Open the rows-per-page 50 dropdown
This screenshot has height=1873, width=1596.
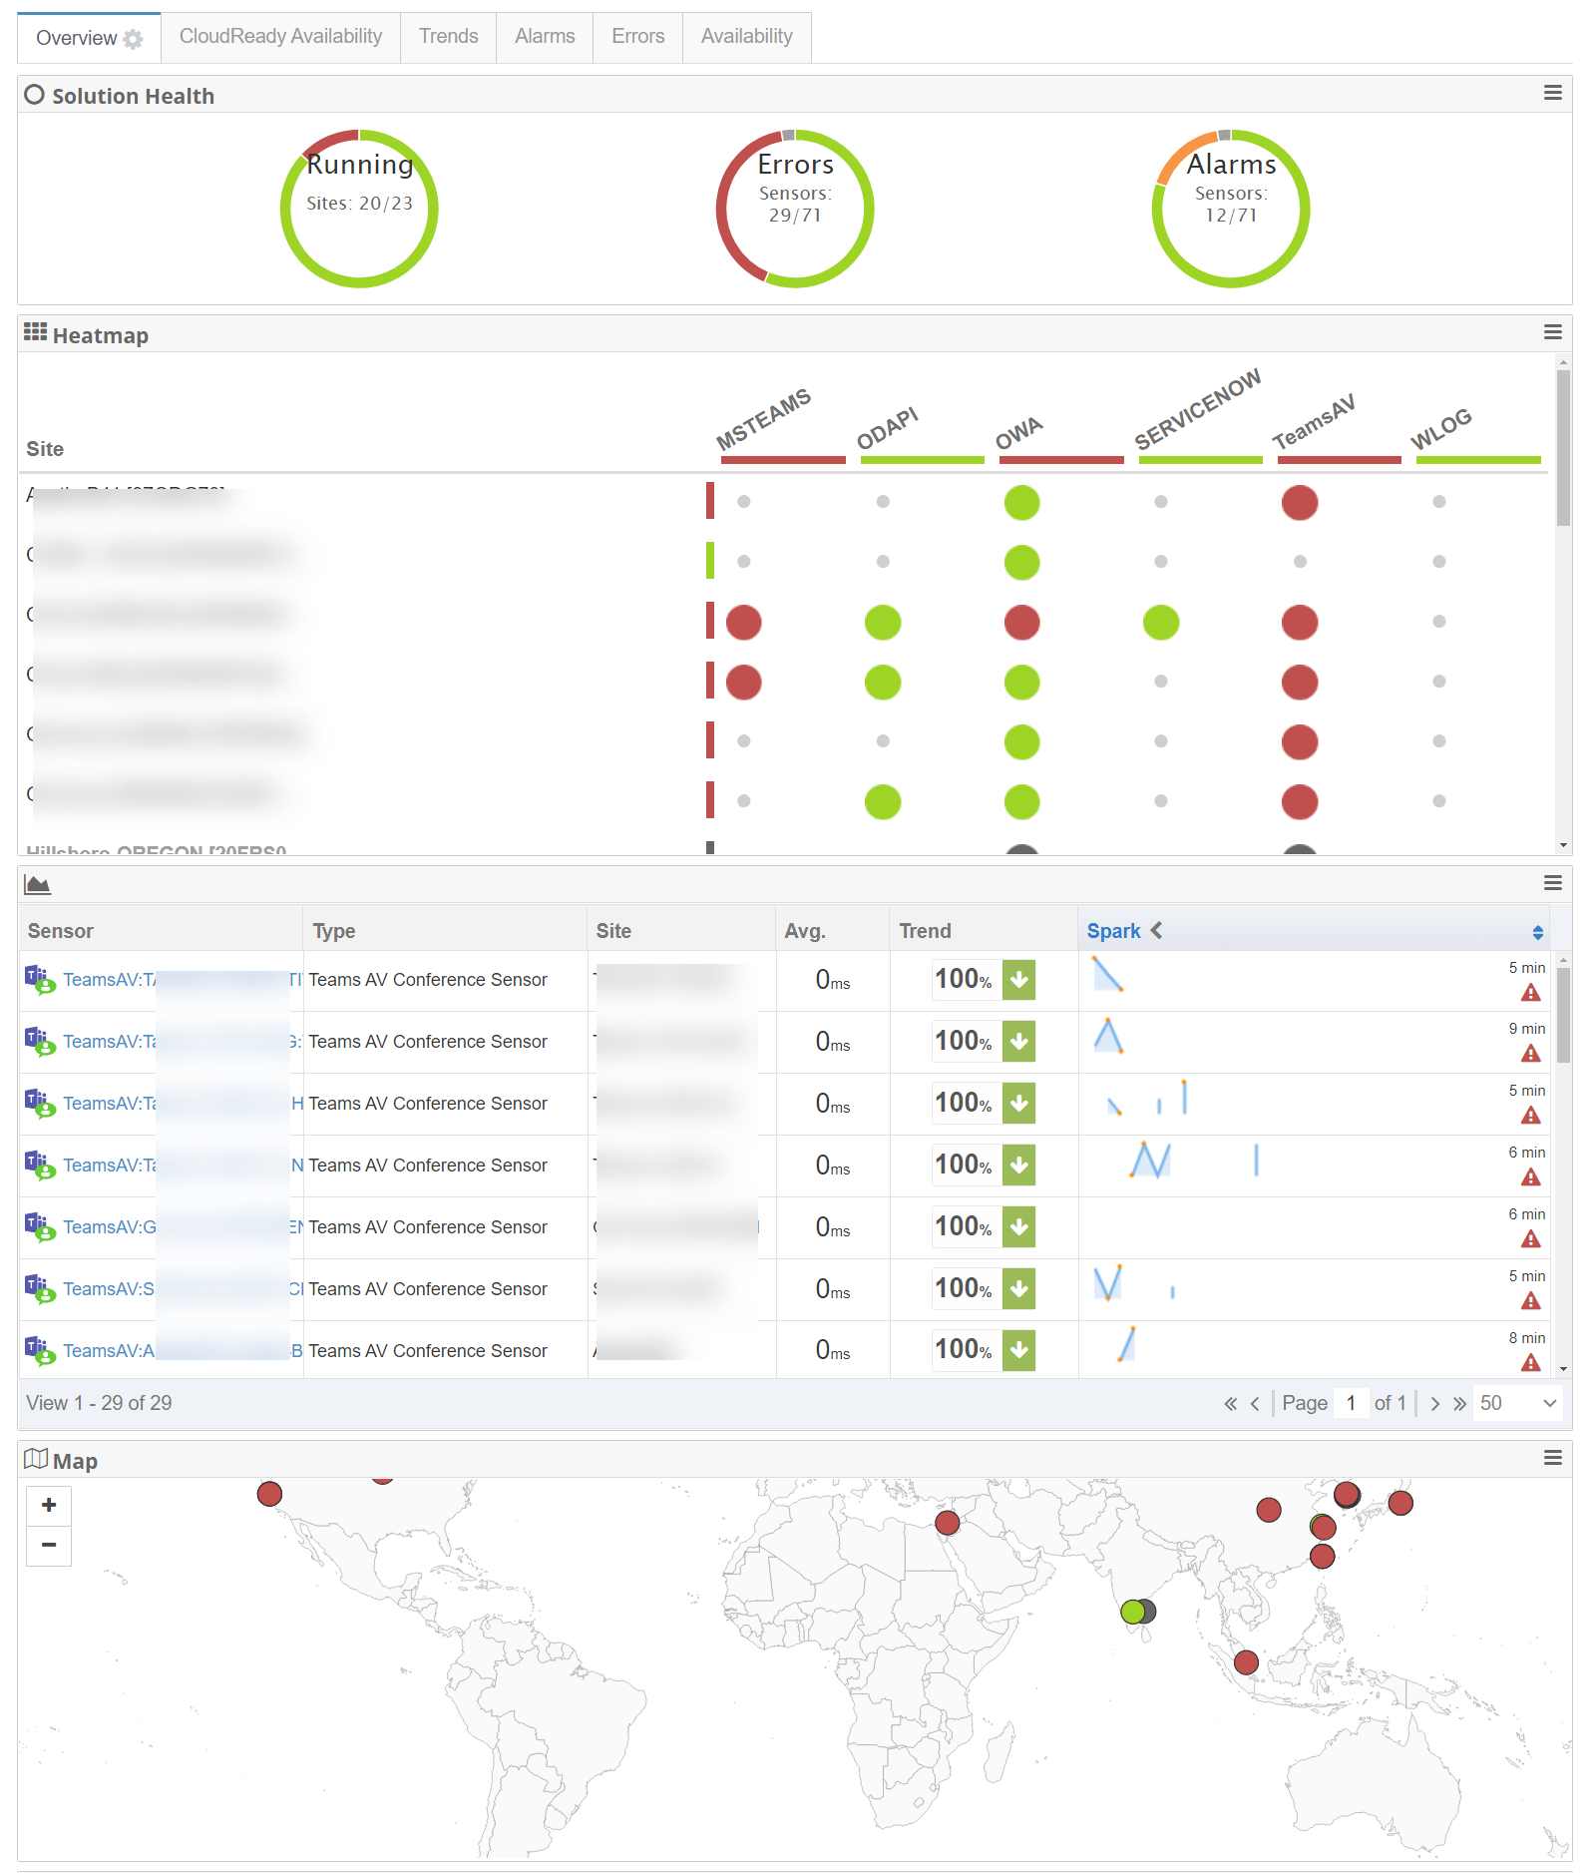click(1518, 1404)
